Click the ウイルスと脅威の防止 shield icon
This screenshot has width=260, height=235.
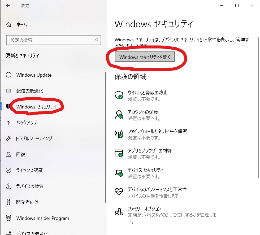119,95
